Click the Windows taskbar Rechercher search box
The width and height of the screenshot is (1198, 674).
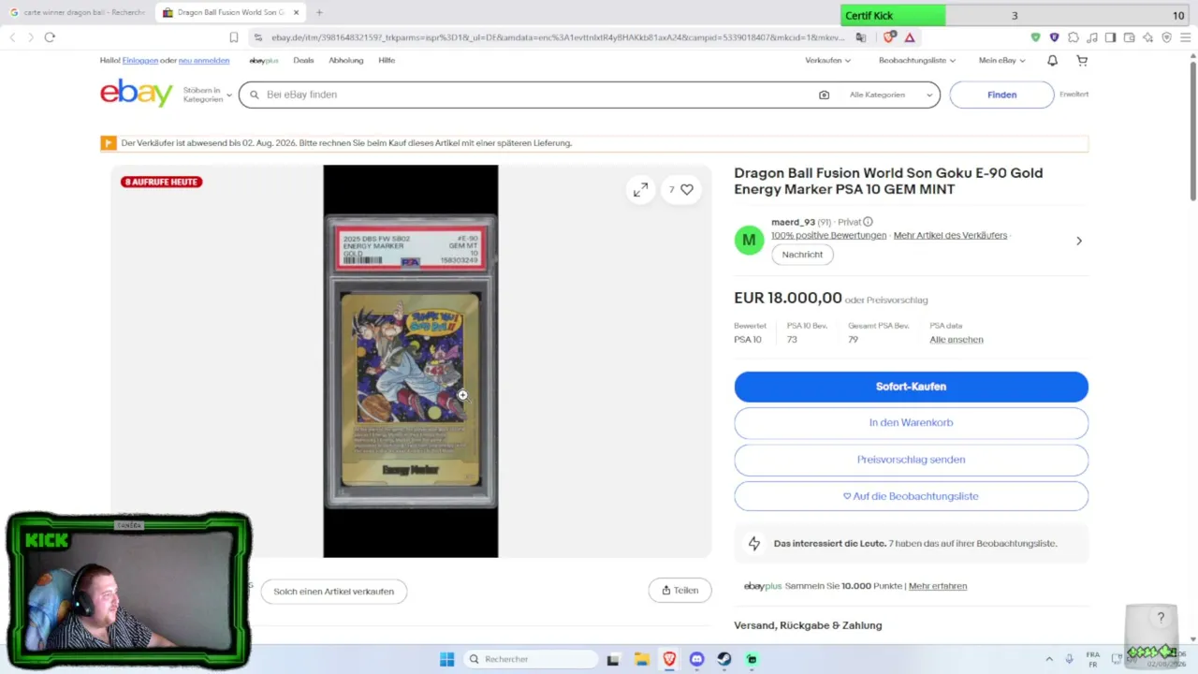coord(532,659)
